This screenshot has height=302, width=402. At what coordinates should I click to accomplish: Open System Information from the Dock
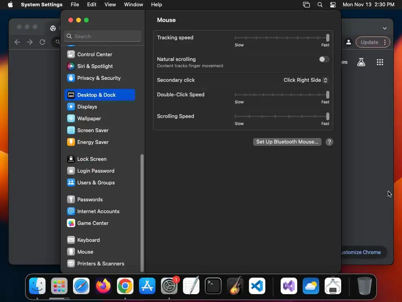coord(333,286)
